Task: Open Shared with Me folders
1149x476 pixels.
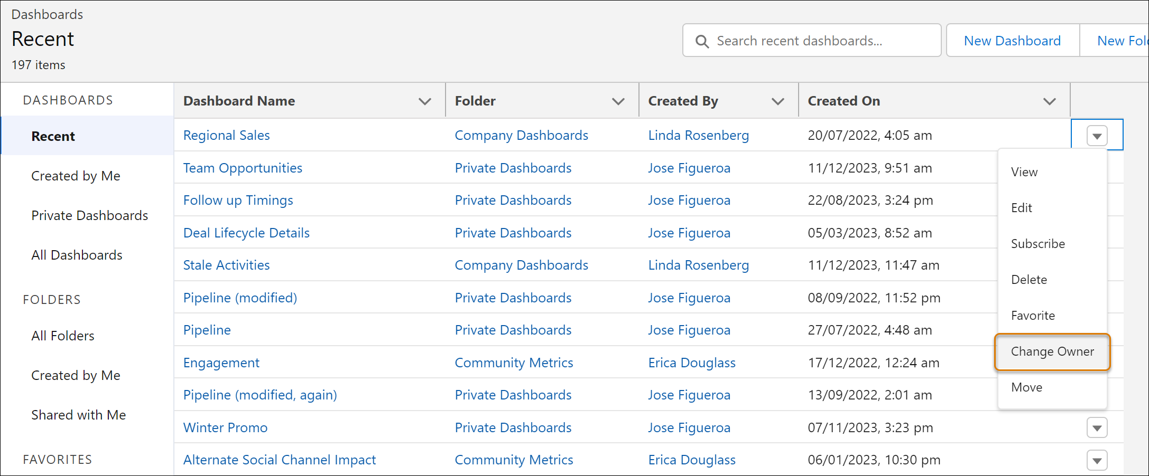Action: [78, 415]
